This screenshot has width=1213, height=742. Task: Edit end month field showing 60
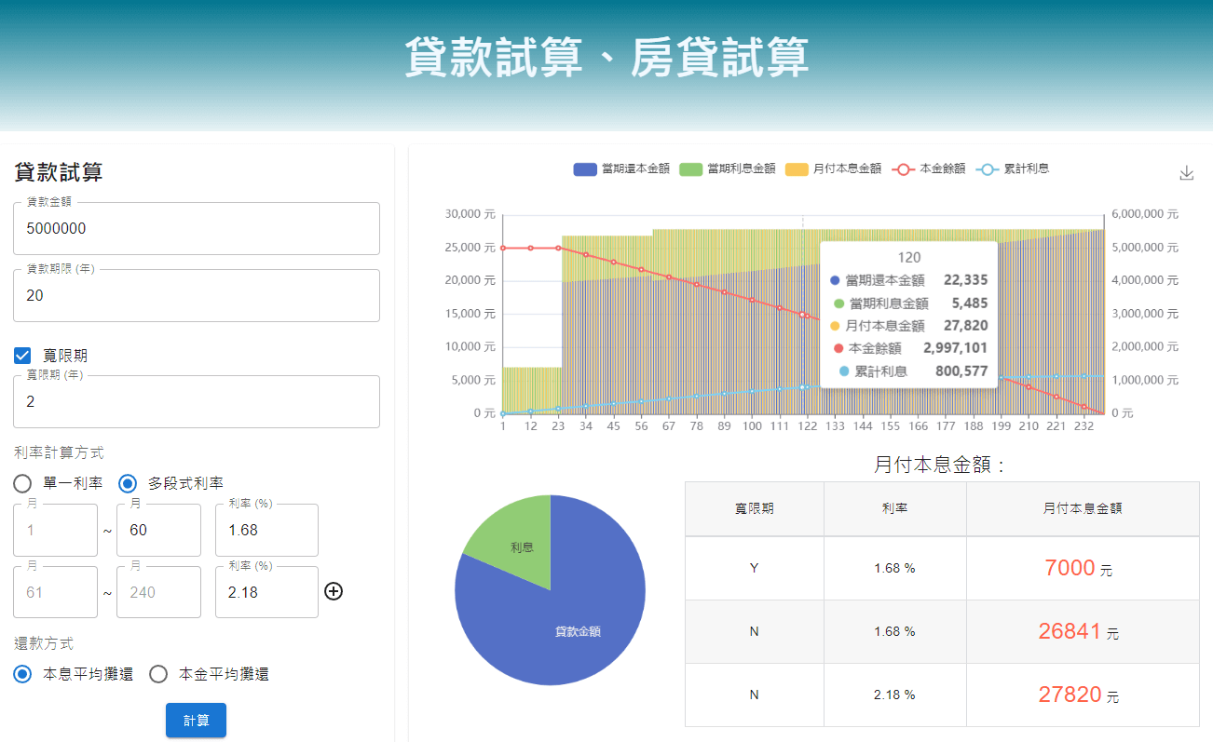click(158, 530)
